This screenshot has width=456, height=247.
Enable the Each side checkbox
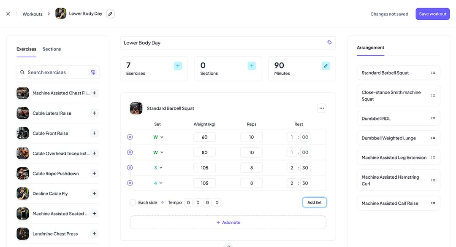tap(133, 202)
